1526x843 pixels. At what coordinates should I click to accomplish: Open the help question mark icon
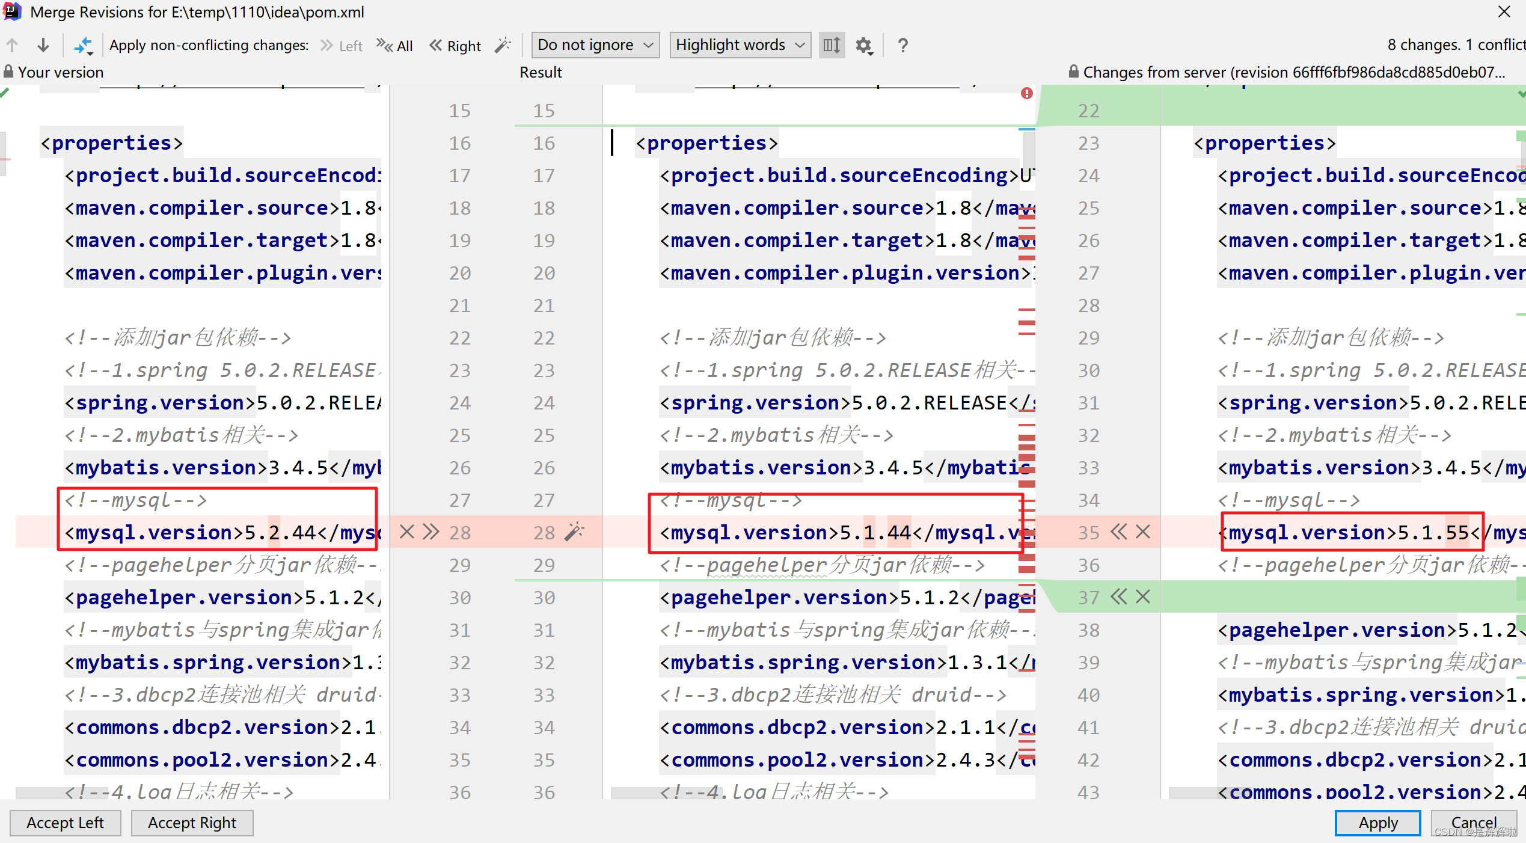(902, 45)
